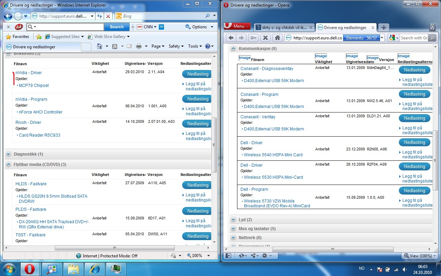Expand the Mus og tastatur (5) section
Image resolution: width=441 pixels, height=276 pixels.
click(x=233, y=229)
